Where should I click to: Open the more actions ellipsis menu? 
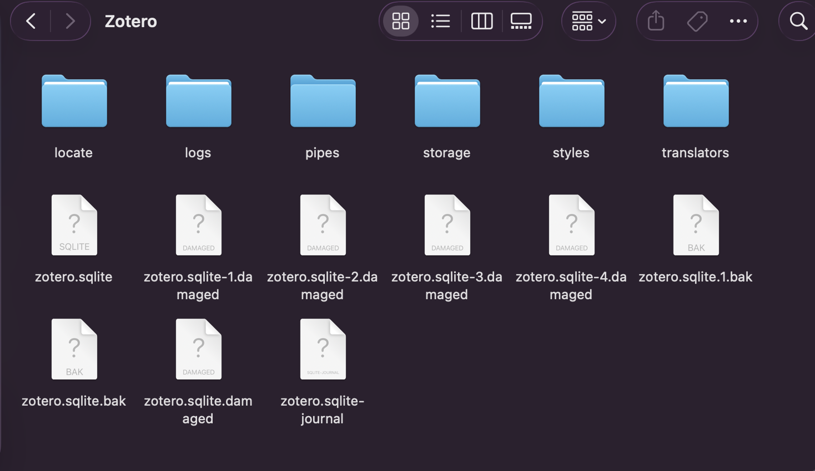(x=738, y=22)
